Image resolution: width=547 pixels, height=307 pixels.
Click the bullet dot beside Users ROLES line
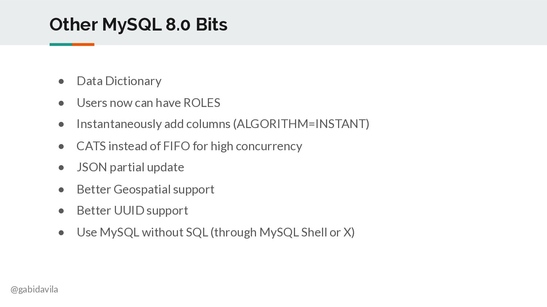[x=61, y=103]
